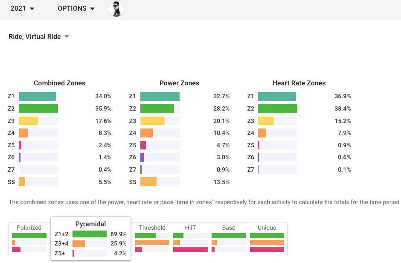Click the Pyramidal distribution card
Image resolution: width=401 pixels, height=263 pixels.
pos(90,238)
